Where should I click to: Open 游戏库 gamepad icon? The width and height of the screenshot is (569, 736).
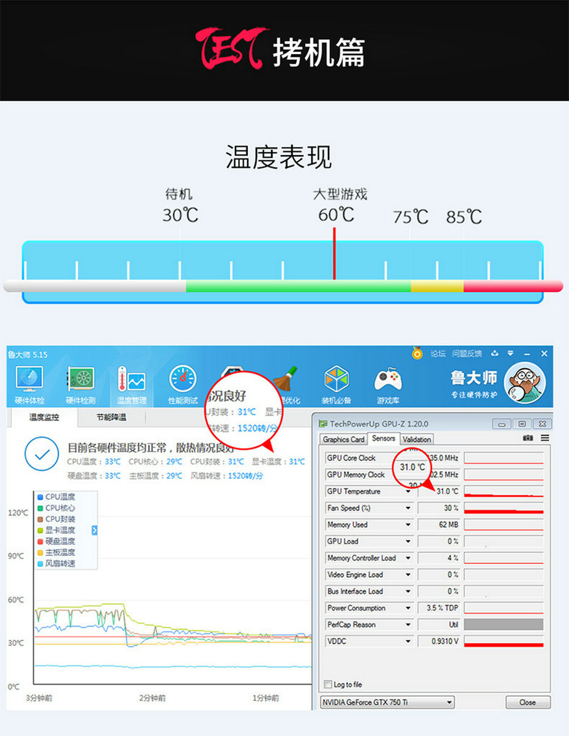coord(388,385)
